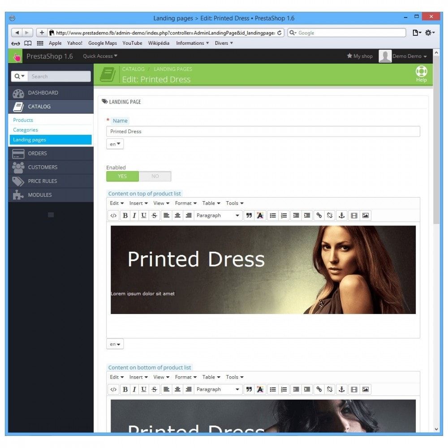Insert image in bottom content editor
The image size is (448, 448).
point(366,389)
